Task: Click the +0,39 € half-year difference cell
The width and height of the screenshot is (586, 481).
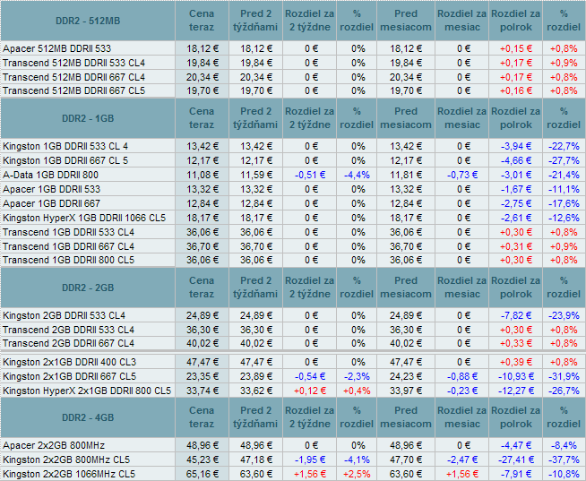Action: click(x=516, y=362)
